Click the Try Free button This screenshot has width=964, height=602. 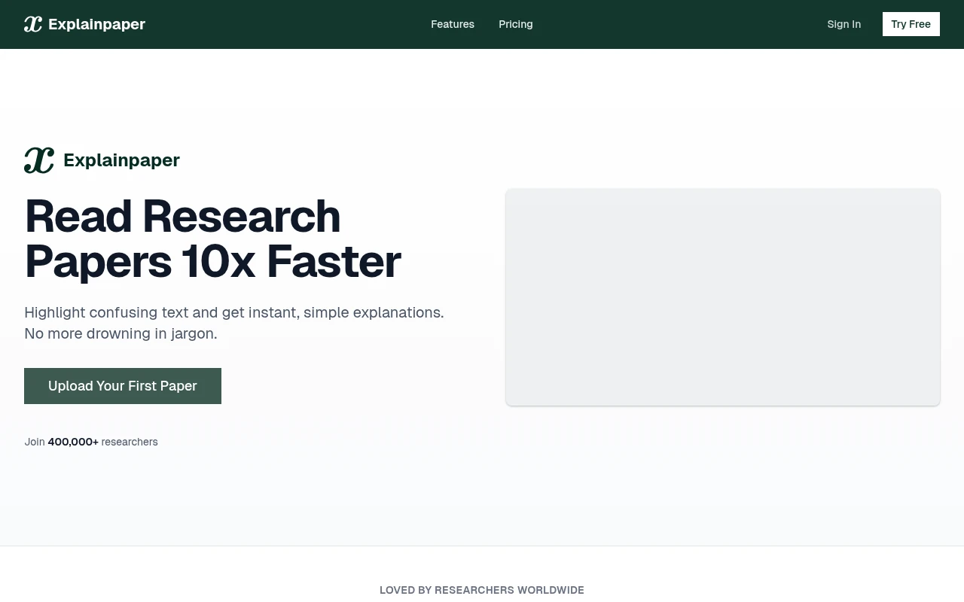911,24
